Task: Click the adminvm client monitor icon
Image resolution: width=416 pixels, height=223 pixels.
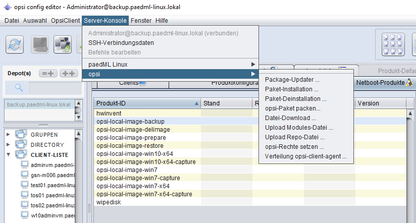Action: tap(25, 164)
